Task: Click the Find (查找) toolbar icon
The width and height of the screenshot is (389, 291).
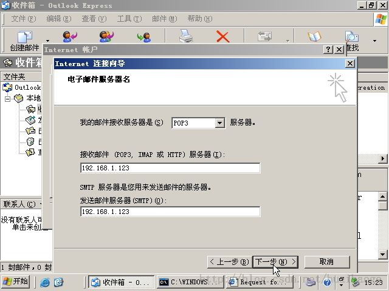Action: tap(352, 36)
